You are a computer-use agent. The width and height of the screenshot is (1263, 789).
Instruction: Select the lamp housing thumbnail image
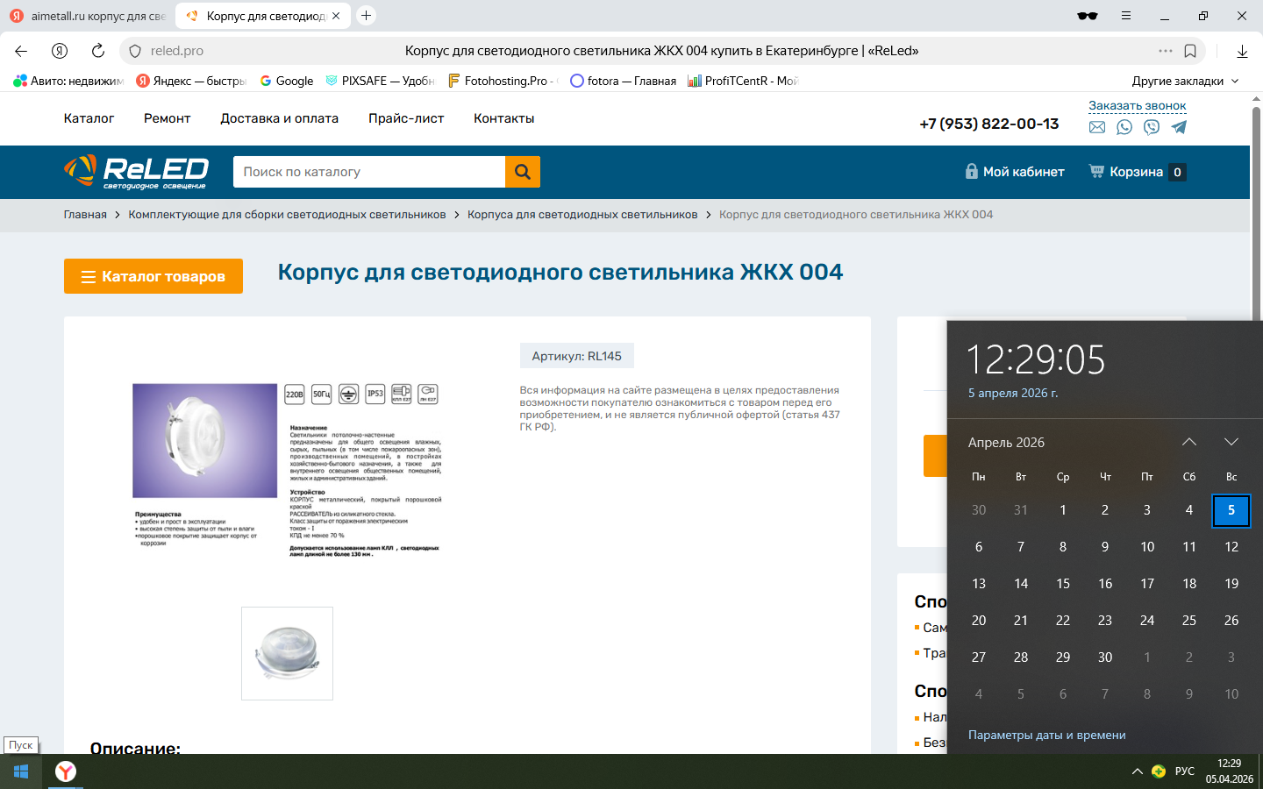point(287,653)
